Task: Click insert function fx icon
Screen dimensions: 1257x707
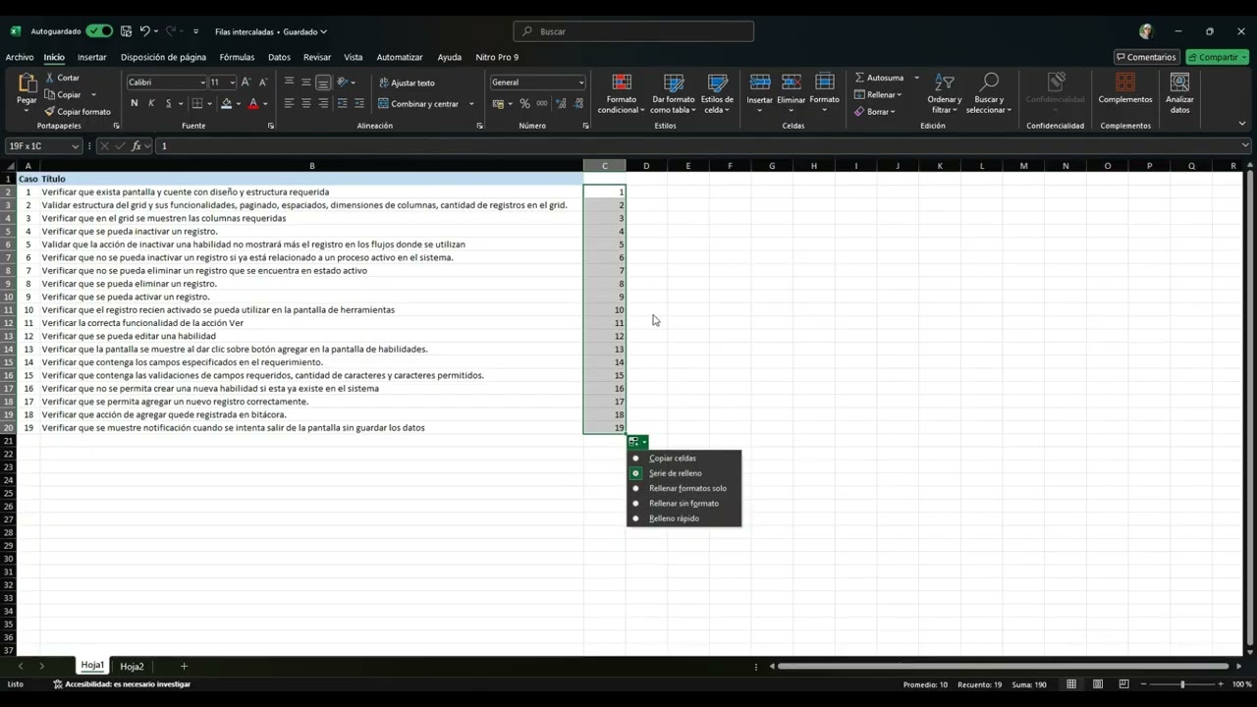Action: tap(137, 146)
